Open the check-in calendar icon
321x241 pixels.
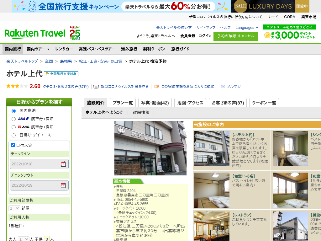point(63,164)
